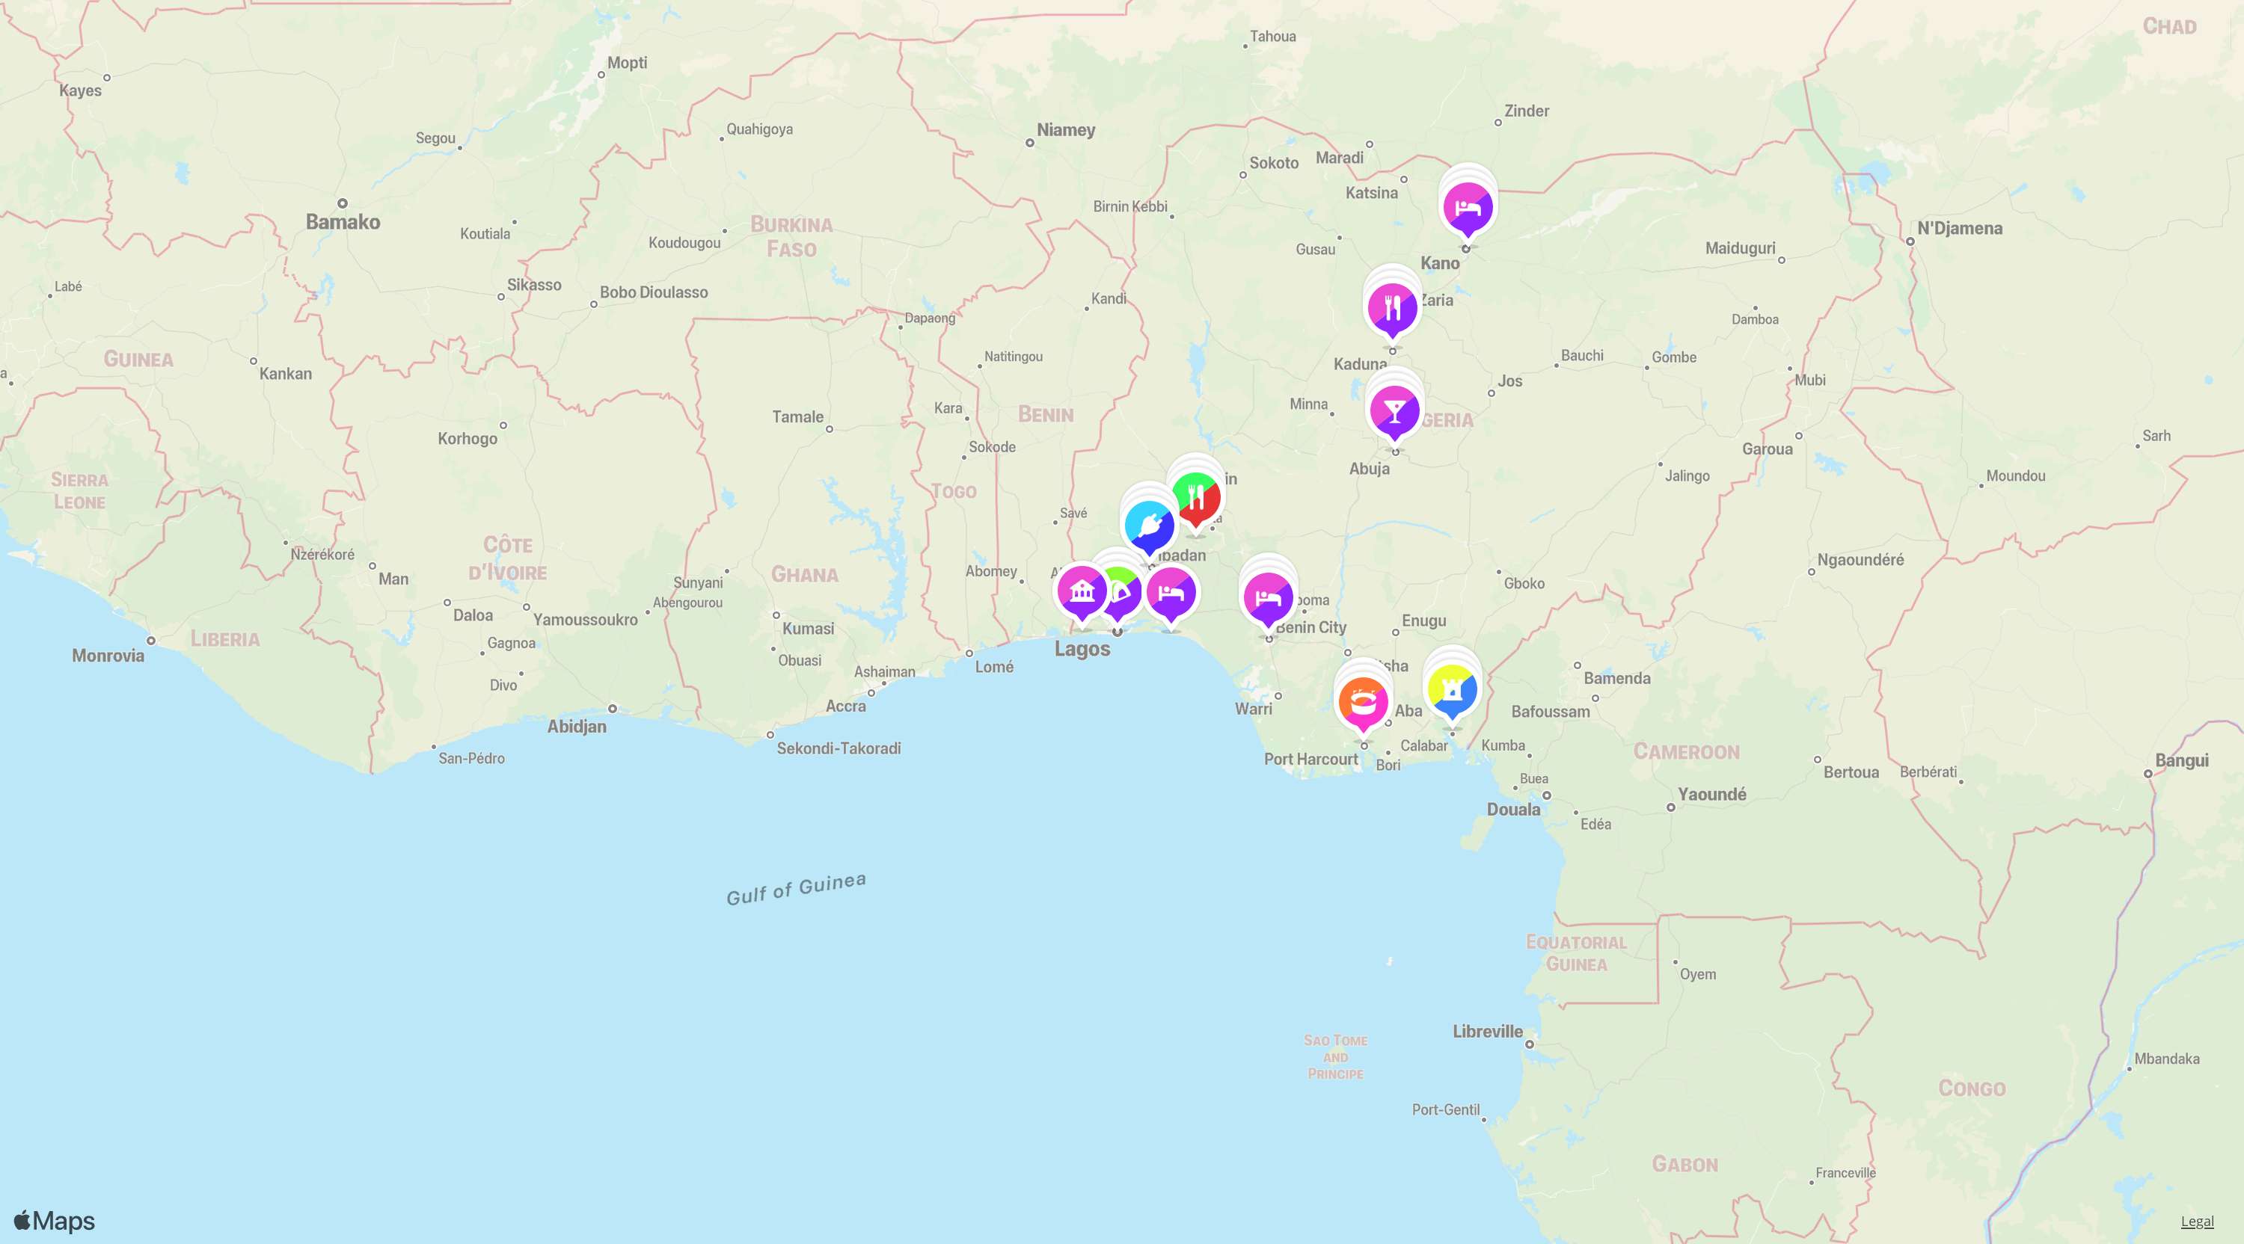Click the Apple Maps logo
This screenshot has width=2244, height=1244.
[x=54, y=1221]
